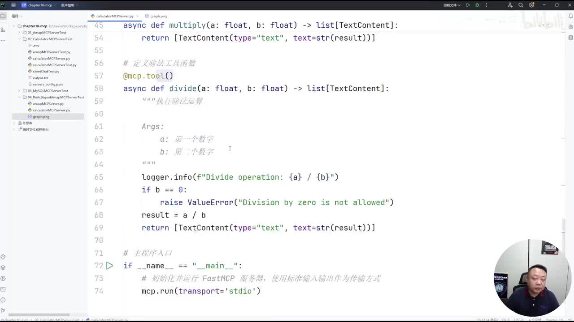Viewport: 574px width, 322px height.
Task: Collapse the chapter10-mcp root node
Action: (14, 26)
